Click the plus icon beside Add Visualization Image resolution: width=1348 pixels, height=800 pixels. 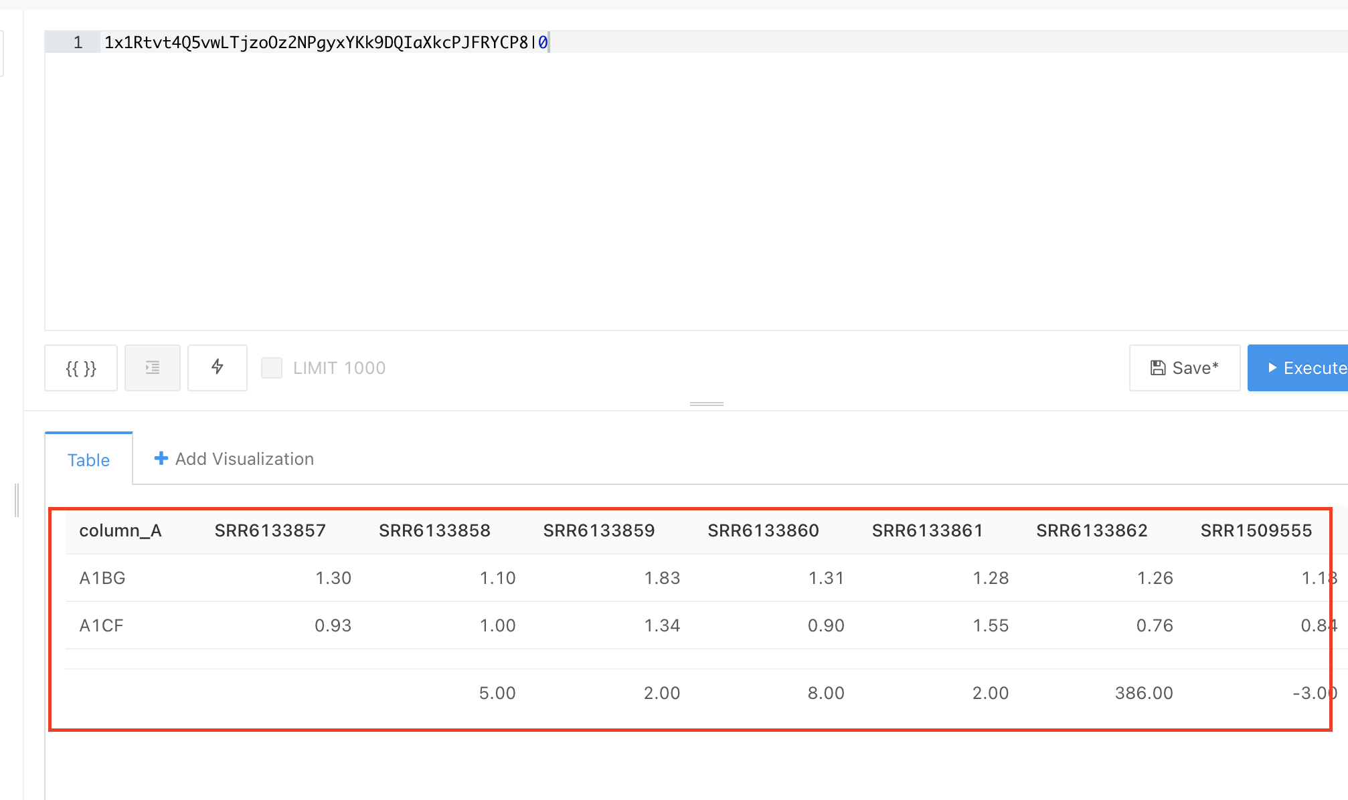tap(161, 458)
